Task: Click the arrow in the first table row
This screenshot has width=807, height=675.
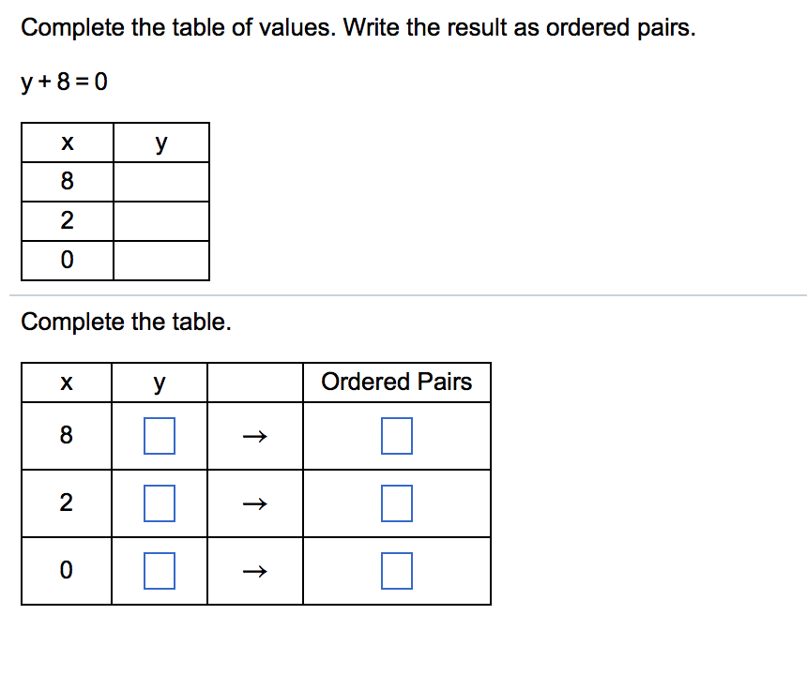Action: (x=254, y=435)
